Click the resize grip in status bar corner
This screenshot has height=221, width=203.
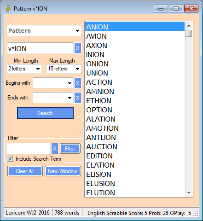pos(196,214)
